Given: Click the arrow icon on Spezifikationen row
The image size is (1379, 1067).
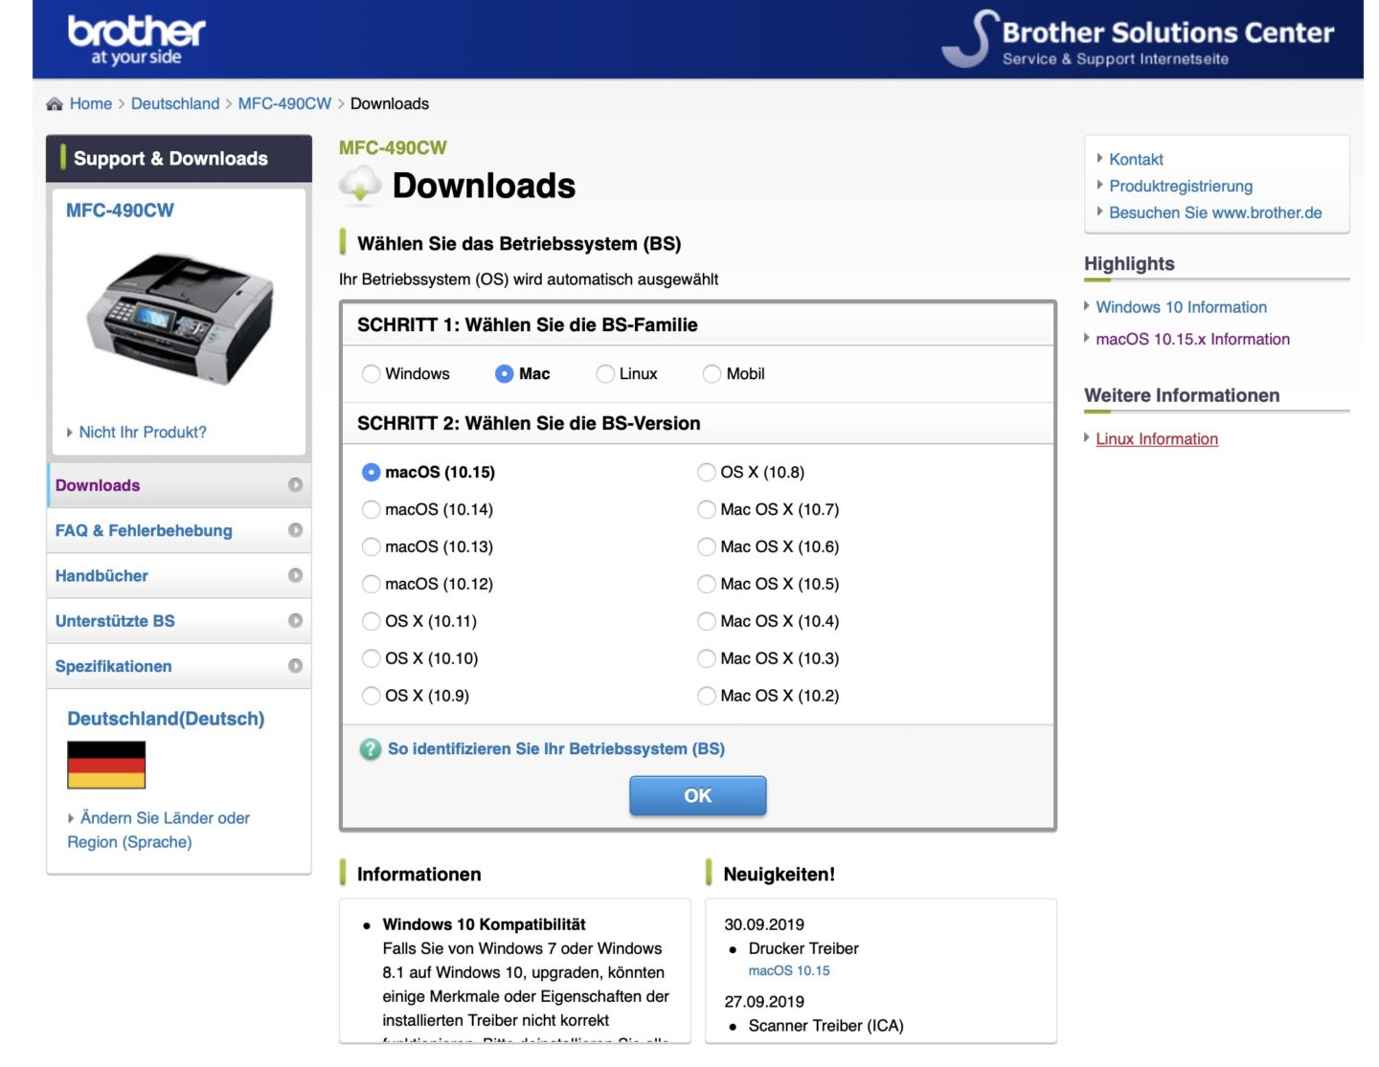Looking at the screenshot, I should pyautogui.click(x=295, y=665).
